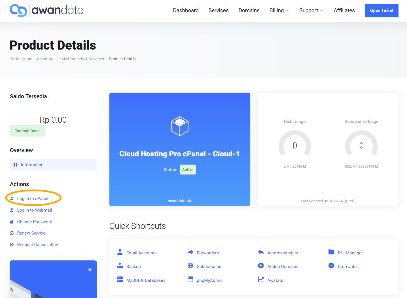The image size is (407, 298).
Task: Expand the Support dropdown menu
Action: click(x=311, y=10)
